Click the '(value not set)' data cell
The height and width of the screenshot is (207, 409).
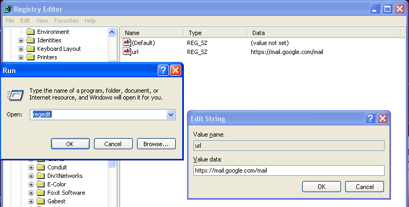click(270, 43)
